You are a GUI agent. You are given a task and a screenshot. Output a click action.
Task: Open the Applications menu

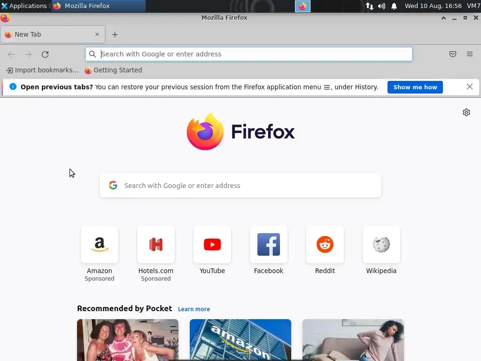(25, 6)
